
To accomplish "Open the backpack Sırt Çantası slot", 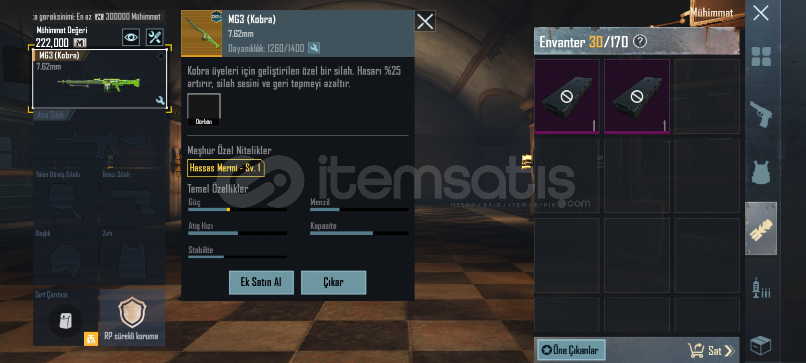I will coord(66,318).
